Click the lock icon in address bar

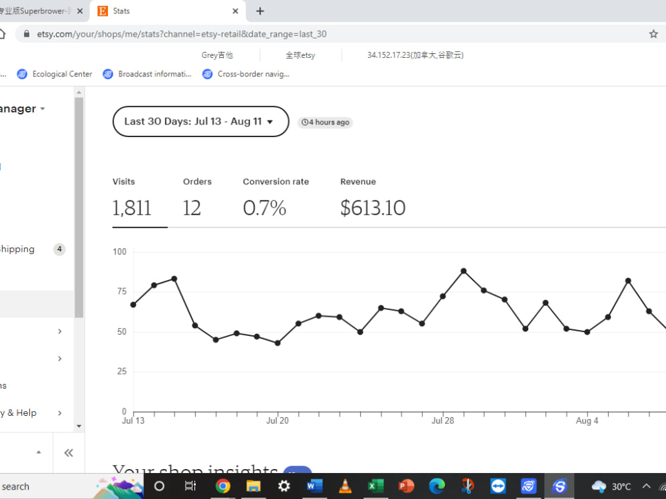point(27,34)
